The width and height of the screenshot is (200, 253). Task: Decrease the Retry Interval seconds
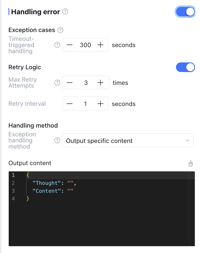click(x=70, y=104)
